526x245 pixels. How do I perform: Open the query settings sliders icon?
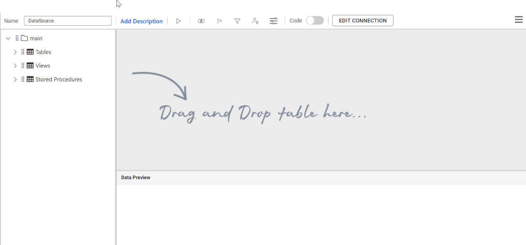coord(274,21)
